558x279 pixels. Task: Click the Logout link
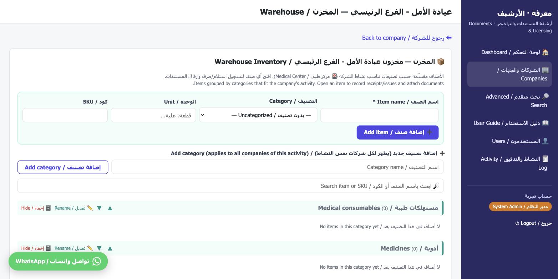[x=533, y=223]
